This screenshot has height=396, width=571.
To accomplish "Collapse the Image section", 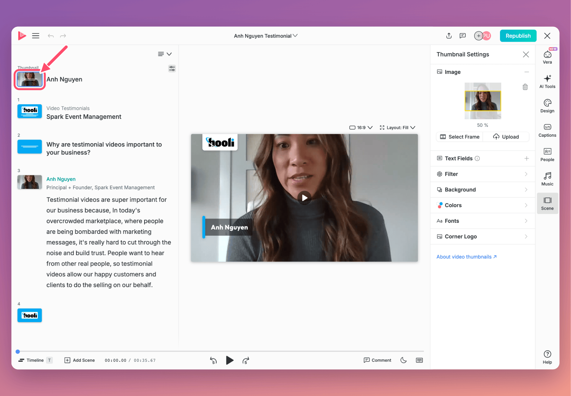I will [526, 72].
